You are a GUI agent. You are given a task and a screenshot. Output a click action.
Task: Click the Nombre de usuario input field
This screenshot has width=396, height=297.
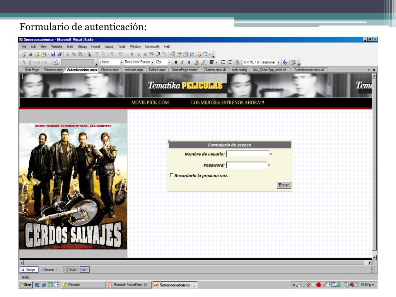coord(248,154)
